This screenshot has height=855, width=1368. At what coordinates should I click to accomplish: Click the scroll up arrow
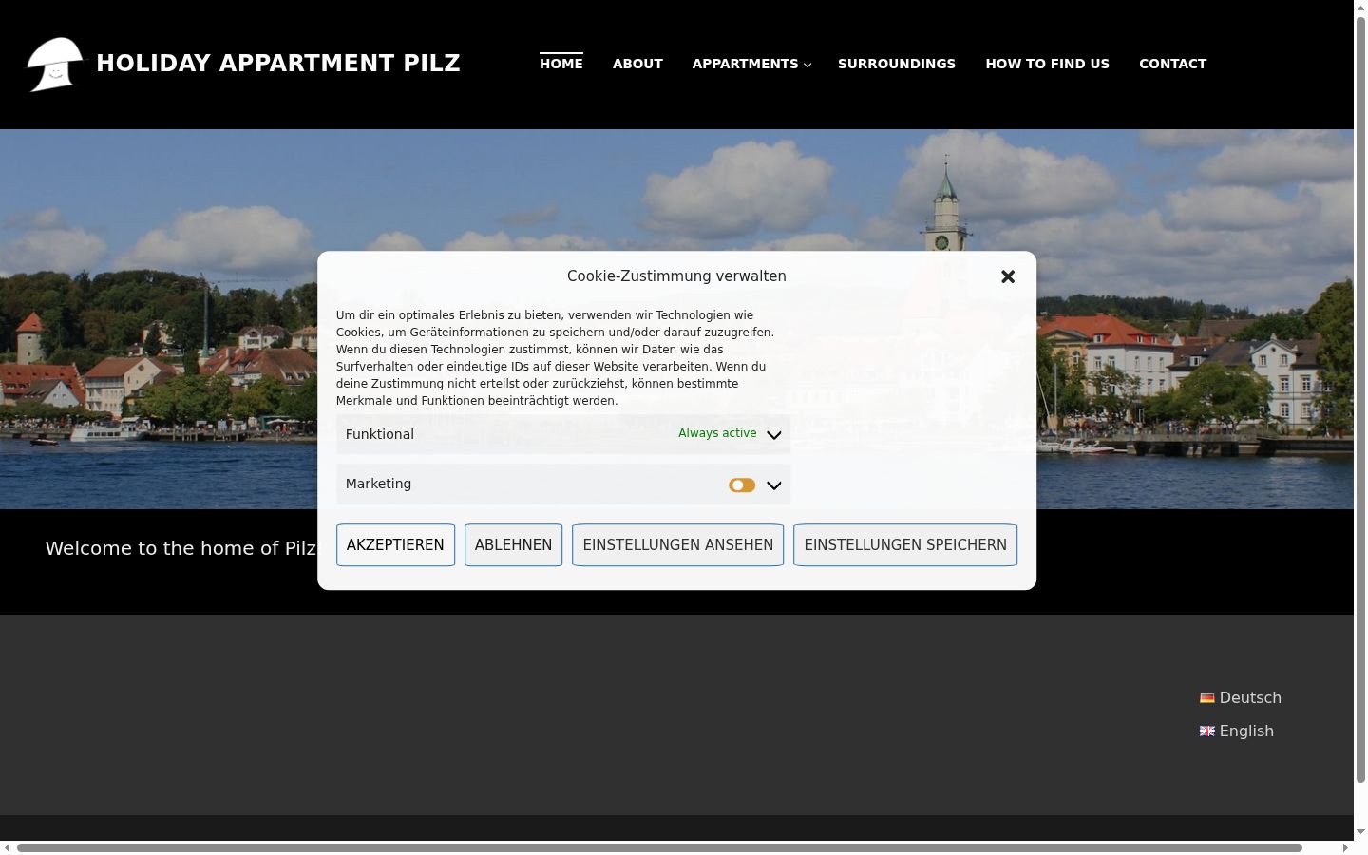tap(1360, 7)
